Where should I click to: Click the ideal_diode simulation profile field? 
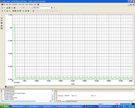(x=42, y=8)
